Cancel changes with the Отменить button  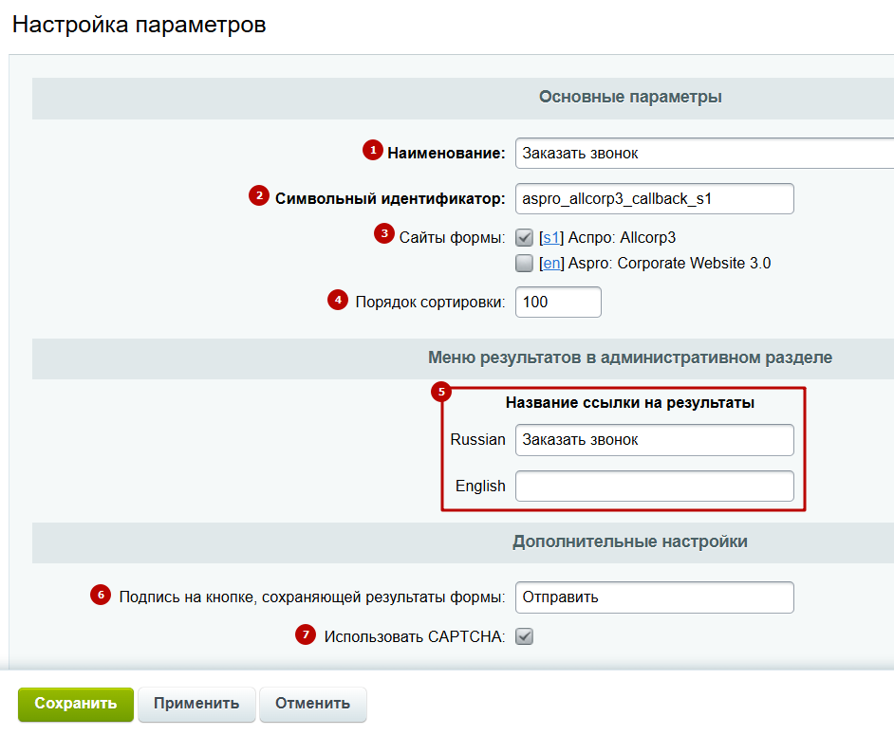[312, 704]
